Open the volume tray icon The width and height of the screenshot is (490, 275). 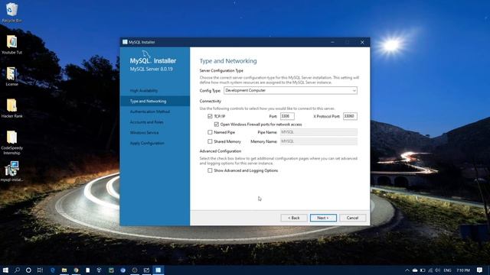[437, 270]
